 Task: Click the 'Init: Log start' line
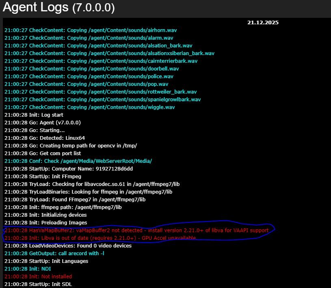[x=34, y=115]
